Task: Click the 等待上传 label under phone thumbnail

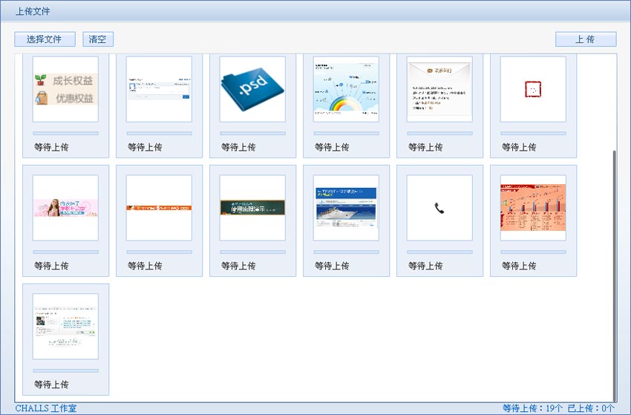Action: 425,266
